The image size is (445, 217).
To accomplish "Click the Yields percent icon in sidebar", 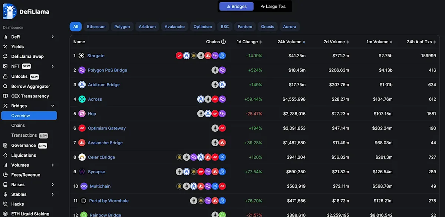I will 5,47.
